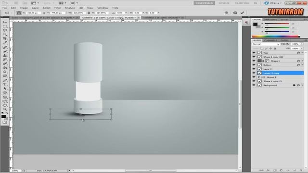
Task: Select the Hand tool
Action: [x=5, y=106]
